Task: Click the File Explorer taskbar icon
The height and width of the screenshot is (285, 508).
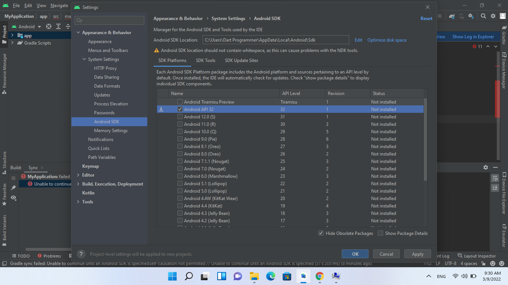Action: tap(254, 276)
